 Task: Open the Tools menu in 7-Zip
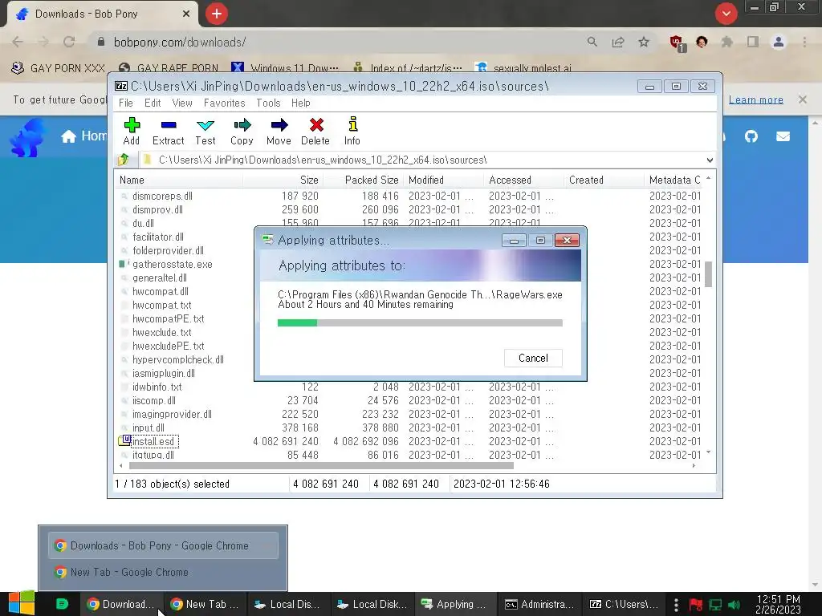point(268,103)
